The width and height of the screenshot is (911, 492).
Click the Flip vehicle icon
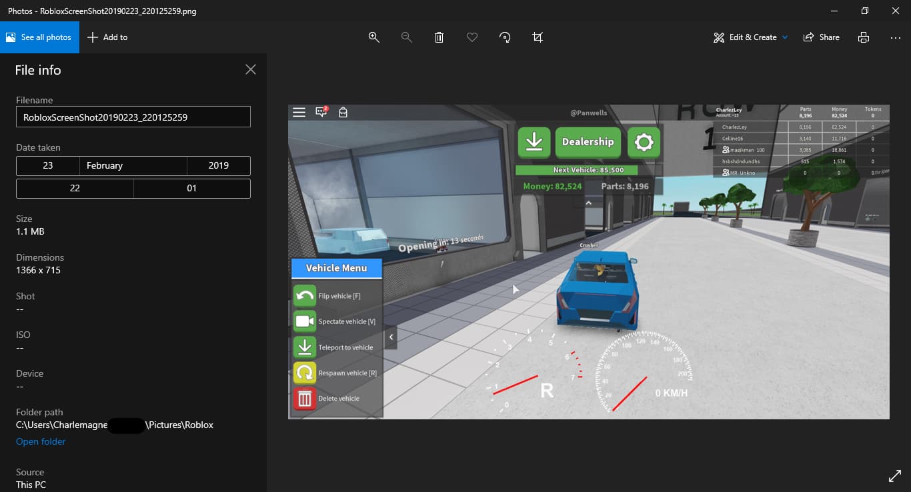[x=305, y=295]
